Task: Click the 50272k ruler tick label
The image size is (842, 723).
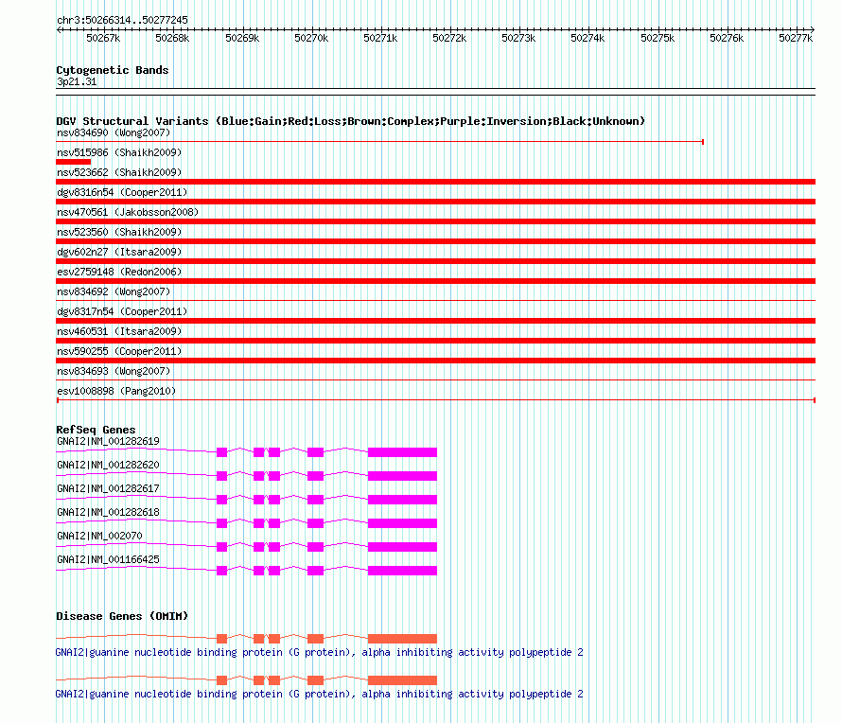Action: tap(449, 38)
